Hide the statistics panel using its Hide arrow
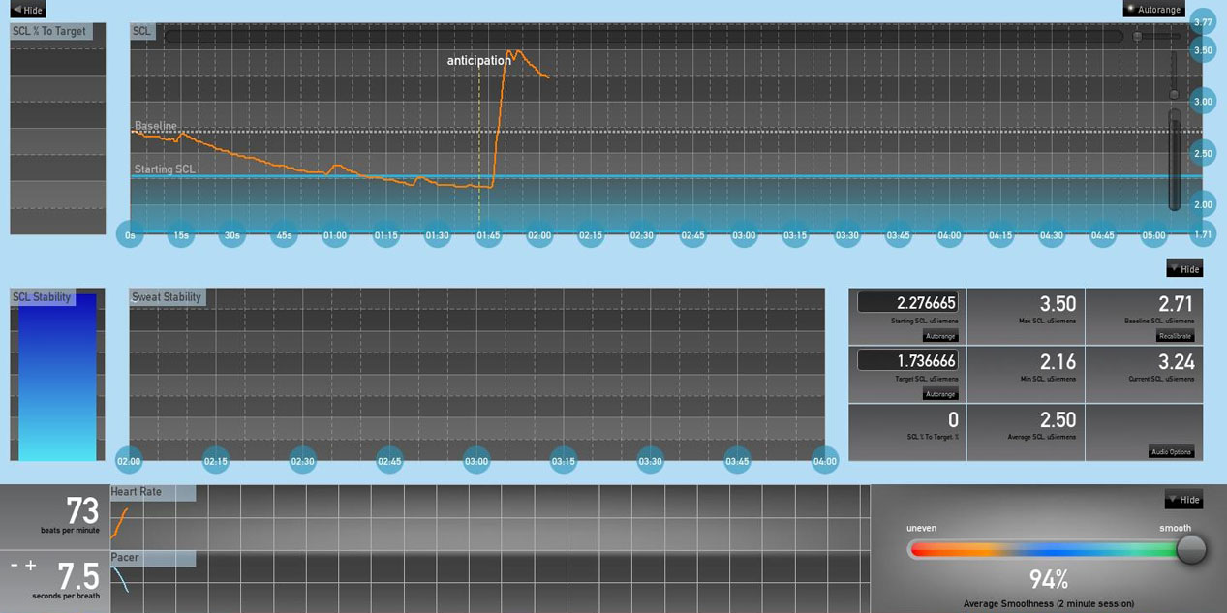Screen dimensions: 1227x613 [1183, 268]
